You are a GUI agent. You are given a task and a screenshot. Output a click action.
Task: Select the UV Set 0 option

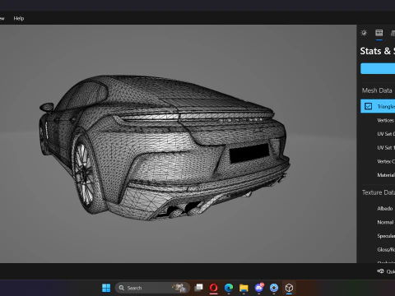click(386, 134)
